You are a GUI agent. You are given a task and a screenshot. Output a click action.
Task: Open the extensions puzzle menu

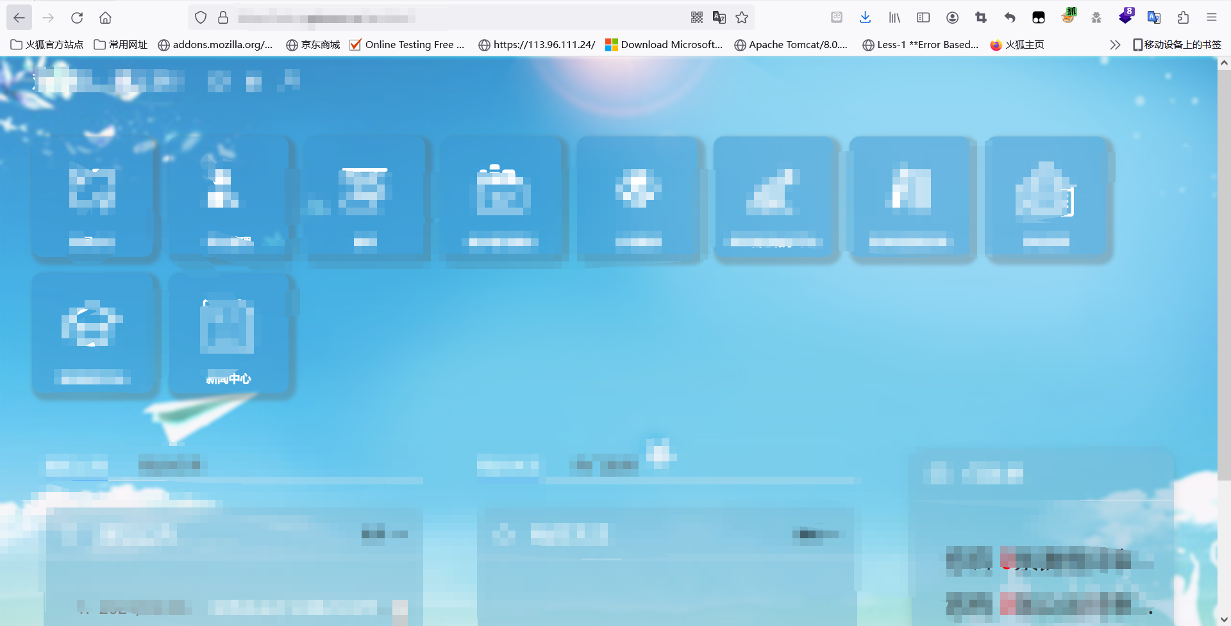[x=1183, y=18]
